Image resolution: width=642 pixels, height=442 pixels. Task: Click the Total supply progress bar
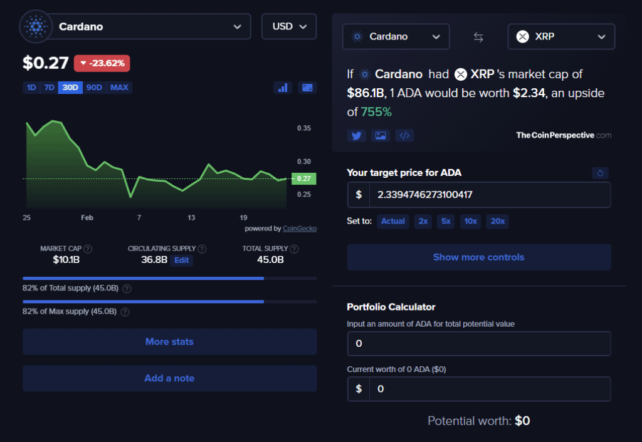coord(169,279)
